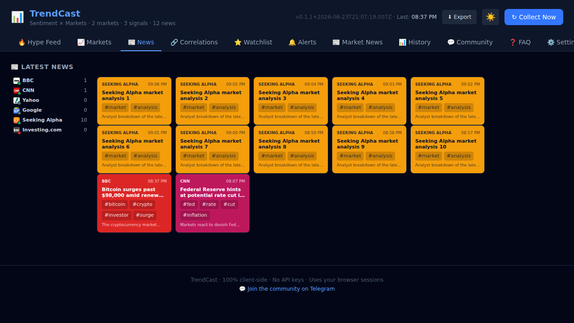The height and width of the screenshot is (323, 574).
Task: Click the BBC source icon in the sidebar
Action: [17, 81]
